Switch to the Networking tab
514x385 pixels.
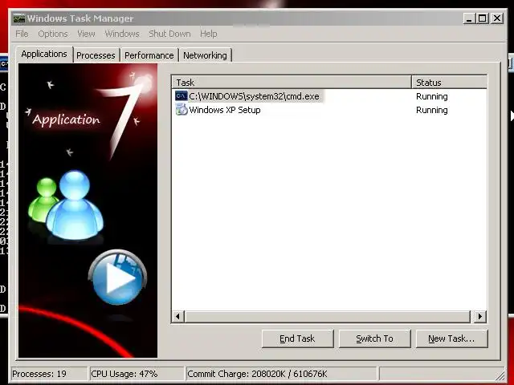tap(206, 55)
